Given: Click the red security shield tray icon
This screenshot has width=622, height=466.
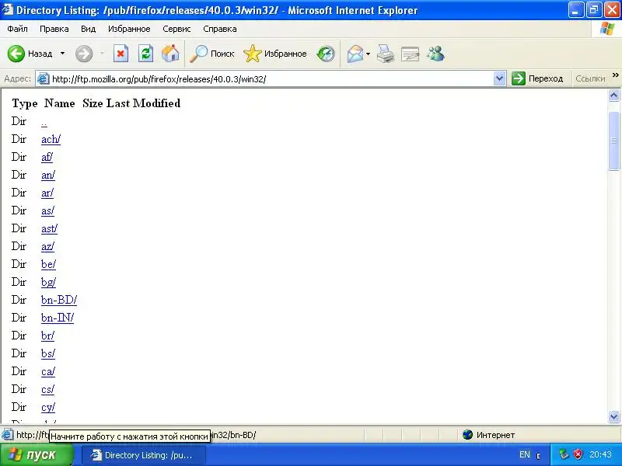Looking at the screenshot, I should pos(578,454).
